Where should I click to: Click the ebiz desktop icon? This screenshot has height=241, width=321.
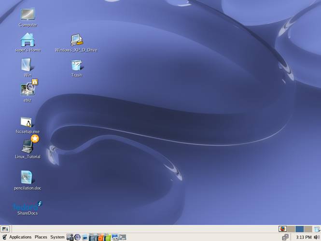pyautogui.click(x=28, y=89)
